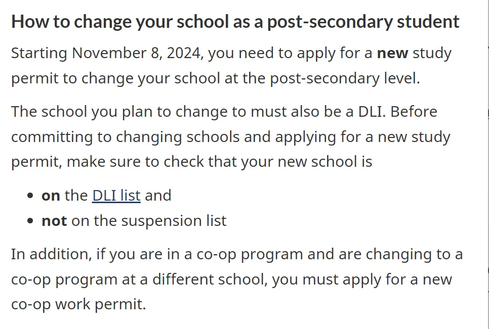Click the second bullet point marker

click(30, 221)
